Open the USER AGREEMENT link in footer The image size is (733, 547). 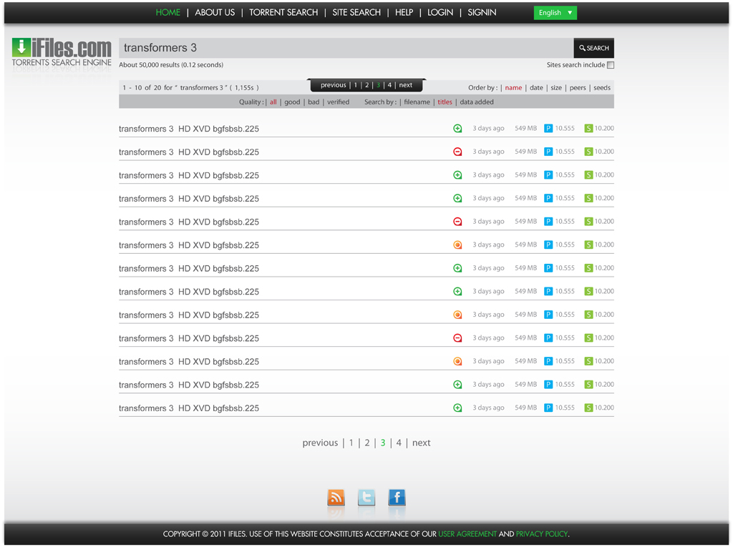coord(467,534)
